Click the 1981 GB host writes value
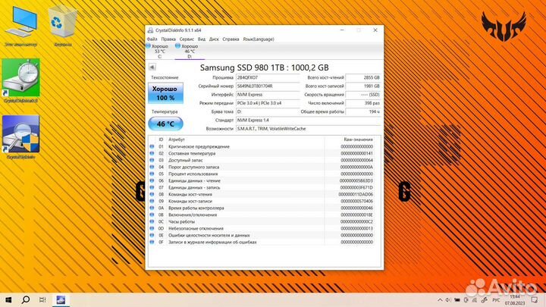The image size is (546, 307). click(363, 86)
